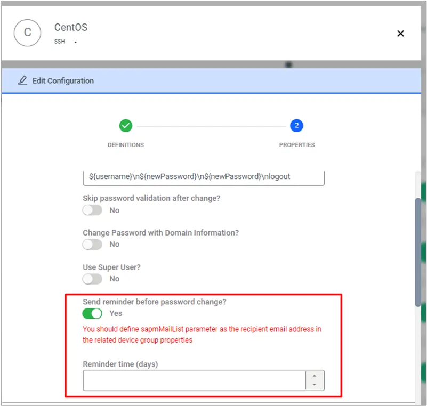
Task: Increase Reminder time with up arrow
Action: coord(315,376)
